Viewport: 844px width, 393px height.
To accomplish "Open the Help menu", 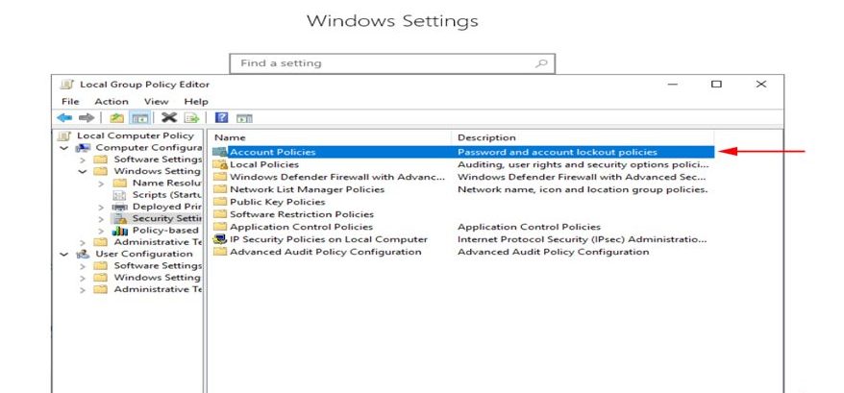I will [196, 101].
